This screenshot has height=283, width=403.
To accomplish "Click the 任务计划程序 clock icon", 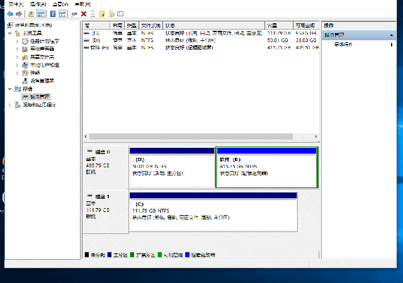I will 25,41.
